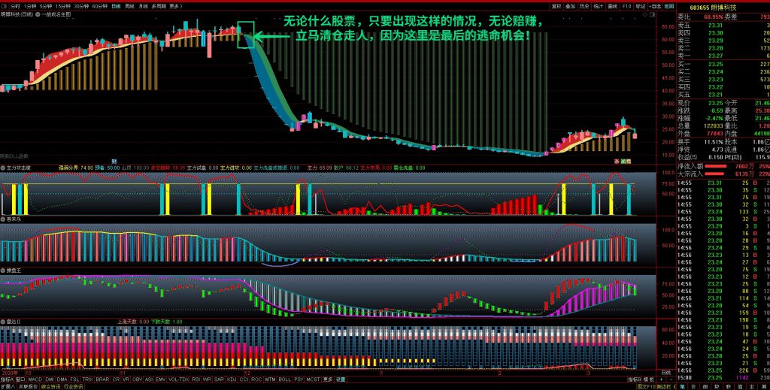Open the 多周期 multi-period view
Viewport: 770px width, 390px height.
coord(159,5)
